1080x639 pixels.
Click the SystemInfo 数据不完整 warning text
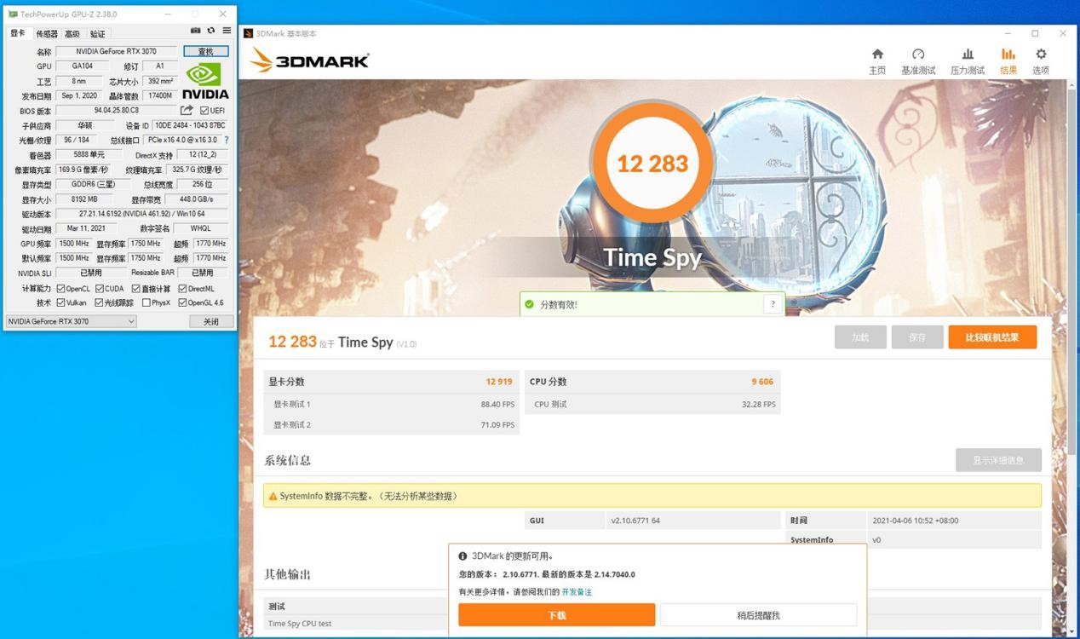coord(369,496)
